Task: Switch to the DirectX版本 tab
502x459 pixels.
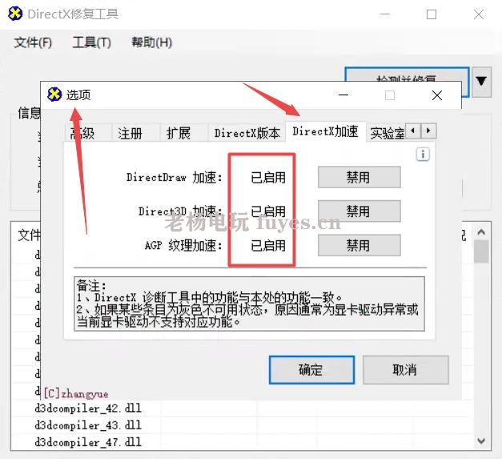Action: (x=247, y=133)
